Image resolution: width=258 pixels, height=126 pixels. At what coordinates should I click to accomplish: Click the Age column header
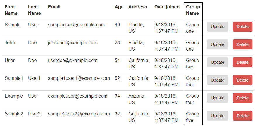[119, 7]
